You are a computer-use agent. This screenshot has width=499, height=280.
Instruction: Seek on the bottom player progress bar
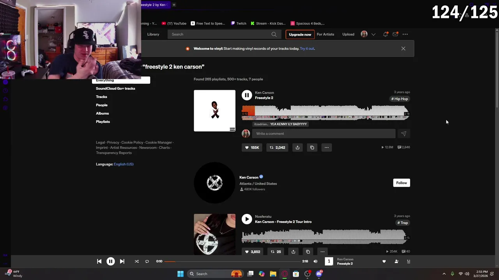point(232,261)
